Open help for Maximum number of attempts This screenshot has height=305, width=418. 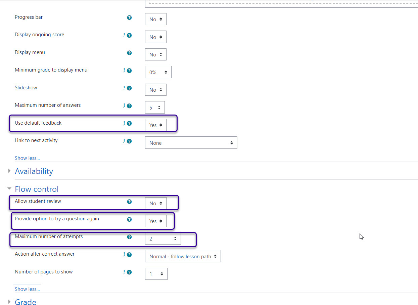coord(129,237)
